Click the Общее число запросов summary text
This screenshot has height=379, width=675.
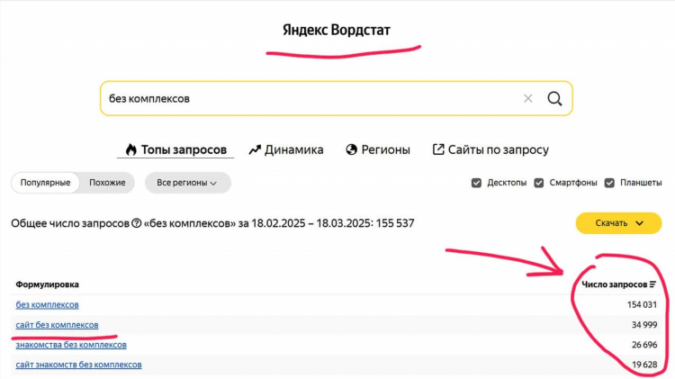point(212,223)
